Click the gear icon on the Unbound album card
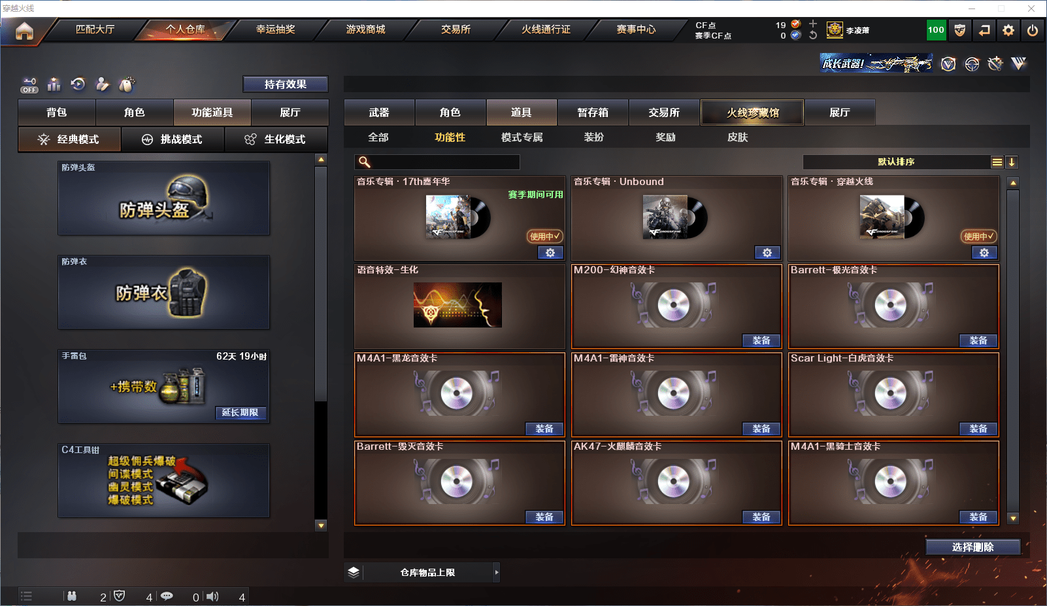 (x=767, y=252)
